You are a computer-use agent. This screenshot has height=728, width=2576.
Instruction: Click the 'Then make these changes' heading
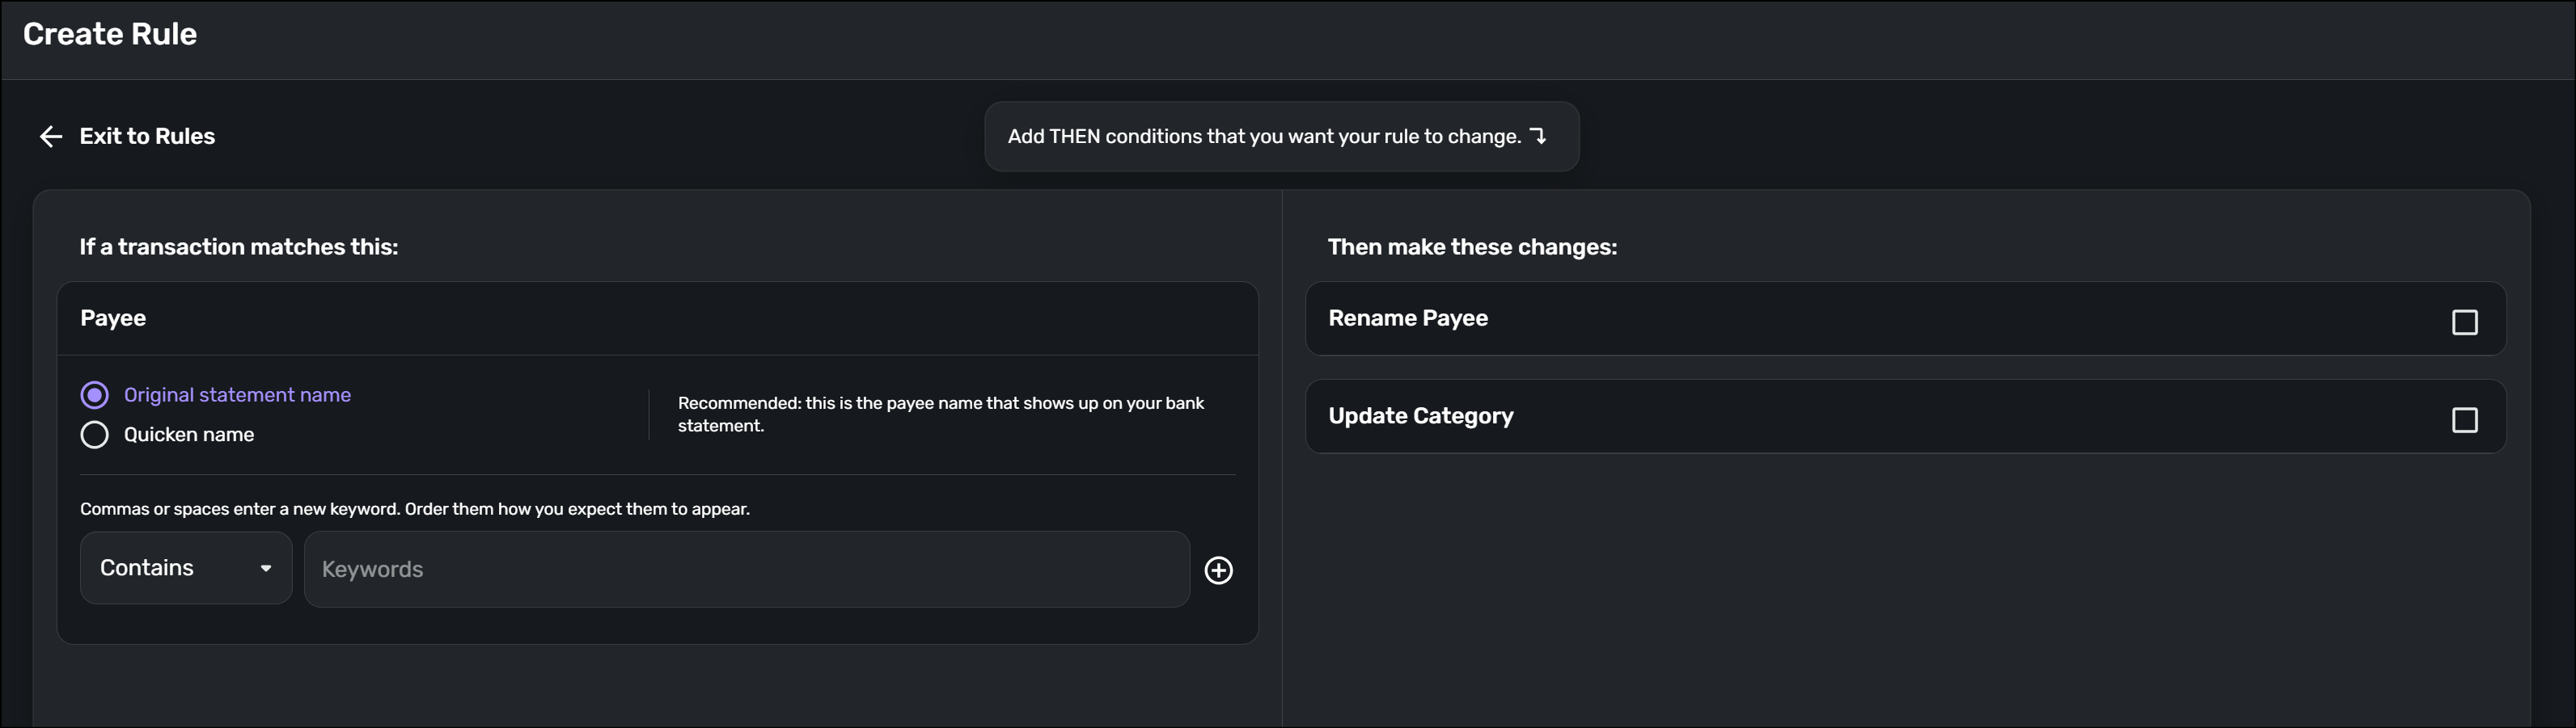coord(1472,248)
